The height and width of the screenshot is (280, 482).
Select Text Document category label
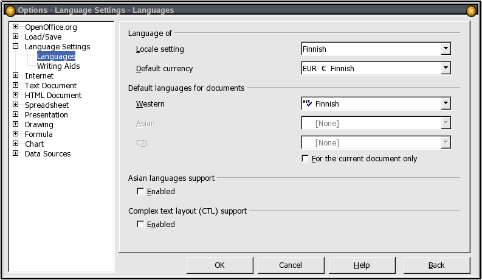click(x=50, y=86)
